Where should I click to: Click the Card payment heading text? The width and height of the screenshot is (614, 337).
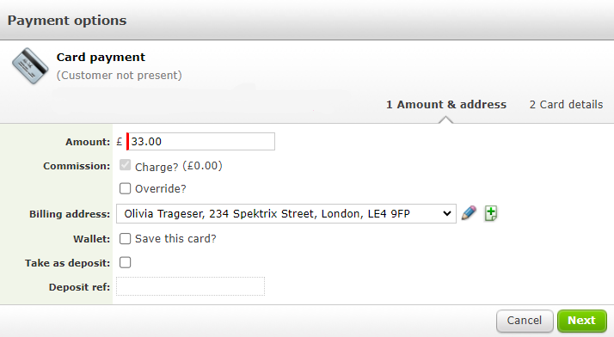point(101,57)
